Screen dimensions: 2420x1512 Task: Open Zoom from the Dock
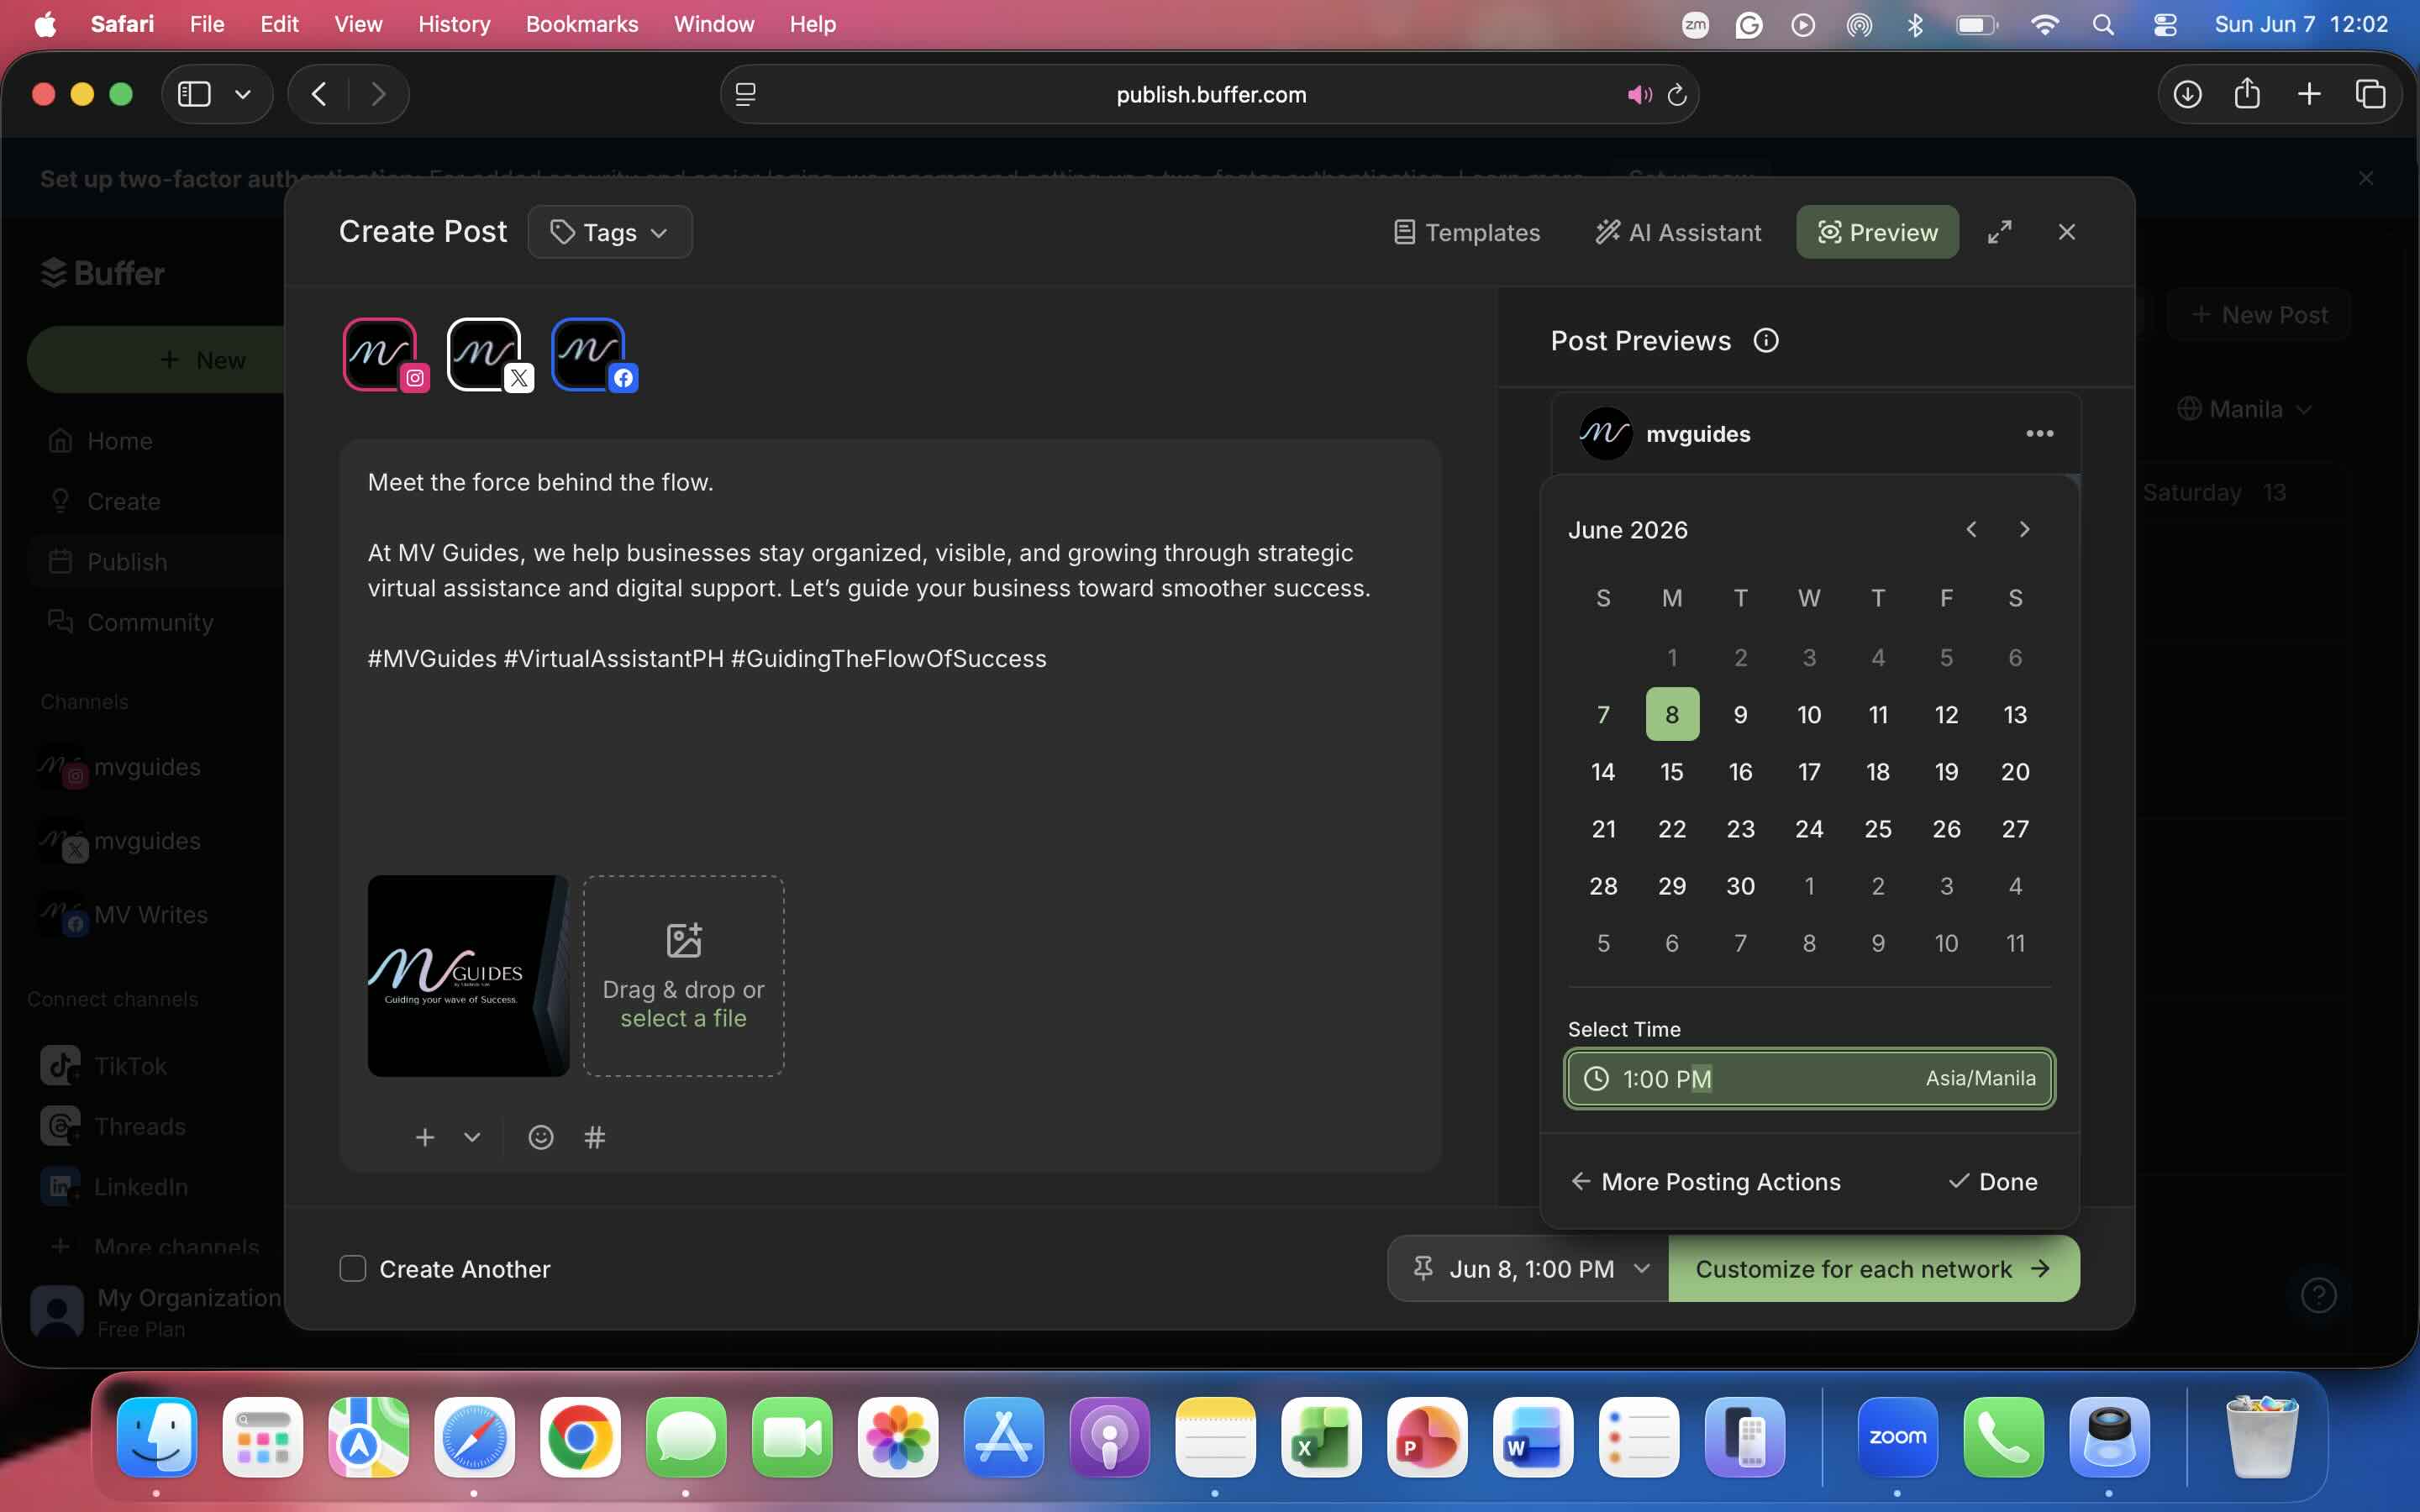1897,1436
